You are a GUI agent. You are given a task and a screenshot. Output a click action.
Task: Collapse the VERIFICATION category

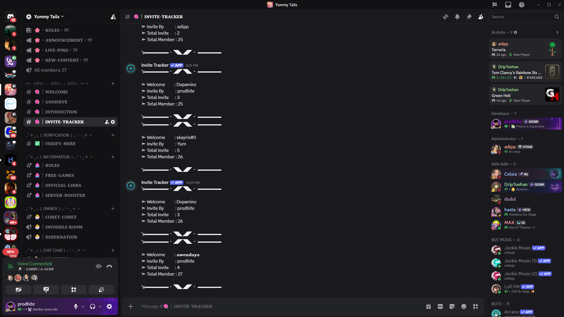59,135
